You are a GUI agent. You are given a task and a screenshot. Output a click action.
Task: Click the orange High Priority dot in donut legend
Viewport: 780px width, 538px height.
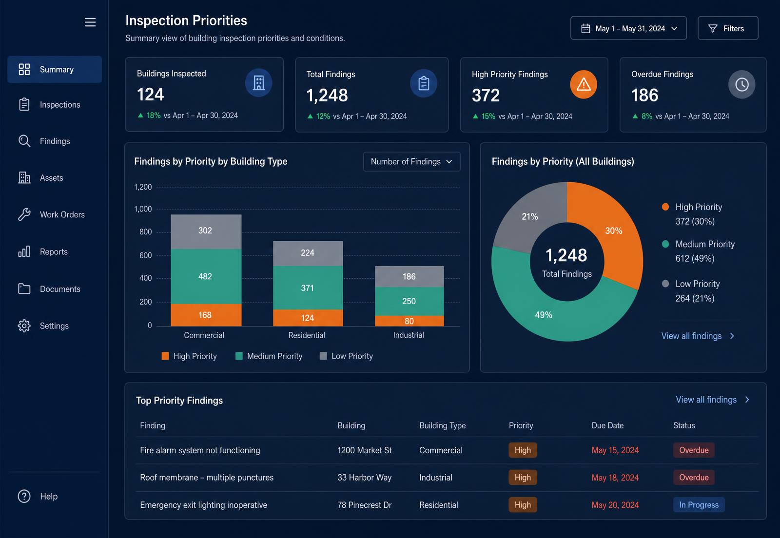coord(665,207)
